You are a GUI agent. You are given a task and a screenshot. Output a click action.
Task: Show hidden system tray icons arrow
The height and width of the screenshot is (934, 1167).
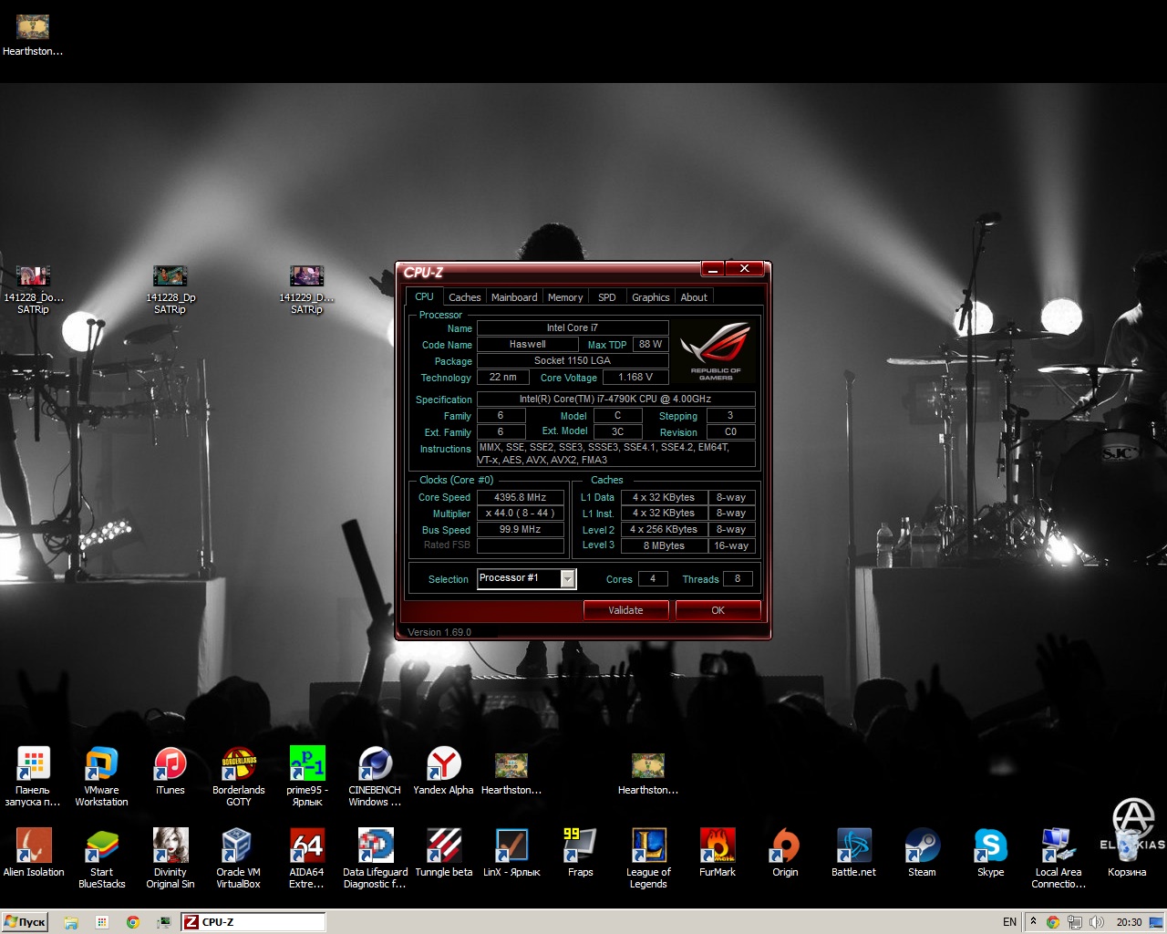(1033, 921)
